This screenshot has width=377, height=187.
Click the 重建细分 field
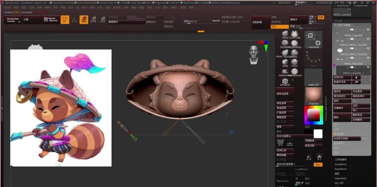(x=126, y=22)
